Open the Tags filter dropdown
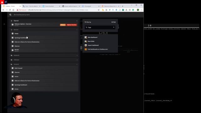Image resolution: width=201 pixels, height=113 pixels. [100, 27]
